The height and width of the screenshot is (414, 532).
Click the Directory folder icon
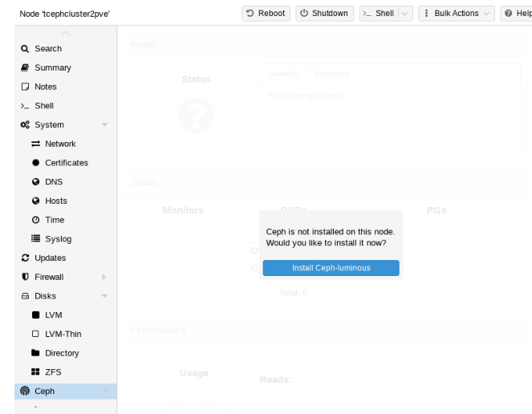35,352
